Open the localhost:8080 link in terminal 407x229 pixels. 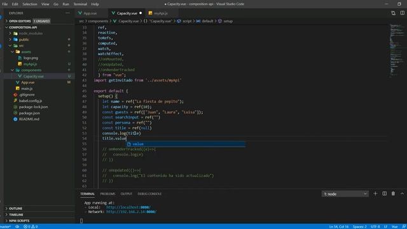pyautogui.click(x=128, y=207)
